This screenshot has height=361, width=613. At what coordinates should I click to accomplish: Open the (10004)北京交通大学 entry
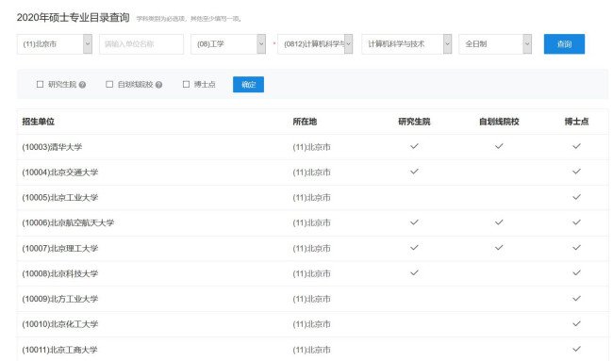[x=59, y=172]
